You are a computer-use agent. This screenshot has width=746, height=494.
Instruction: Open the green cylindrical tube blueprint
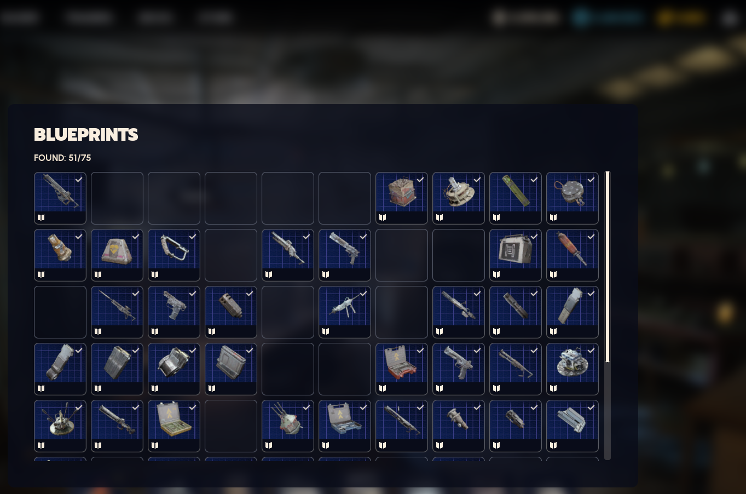click(516, 198)
